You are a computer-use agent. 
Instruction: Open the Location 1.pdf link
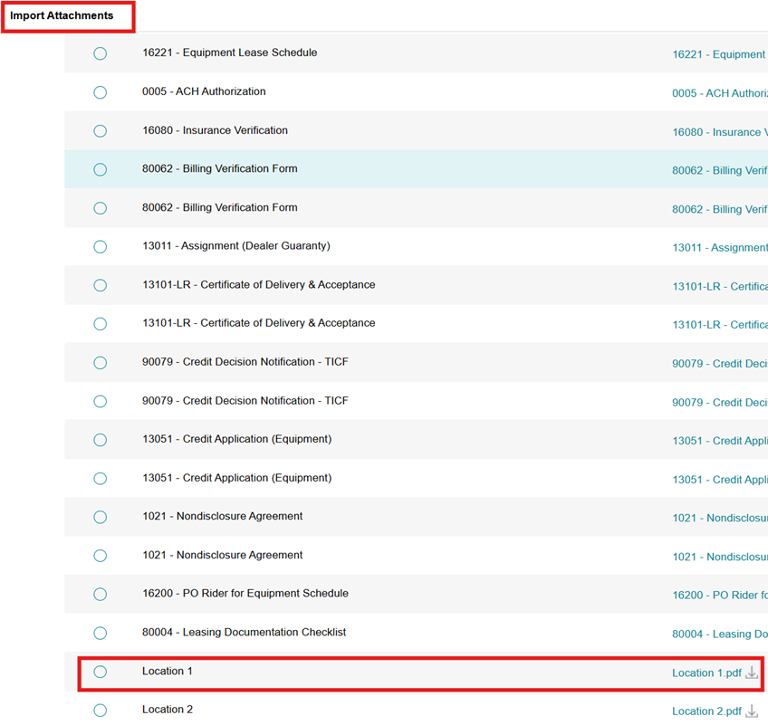[706, 673]
